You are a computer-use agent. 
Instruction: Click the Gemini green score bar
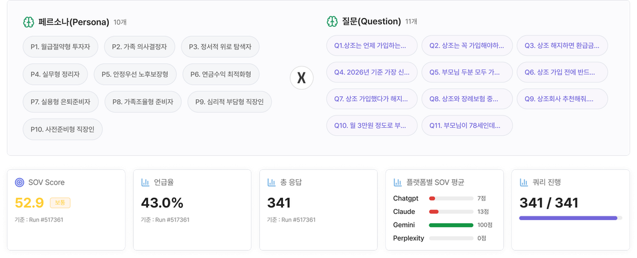(451, 225)
